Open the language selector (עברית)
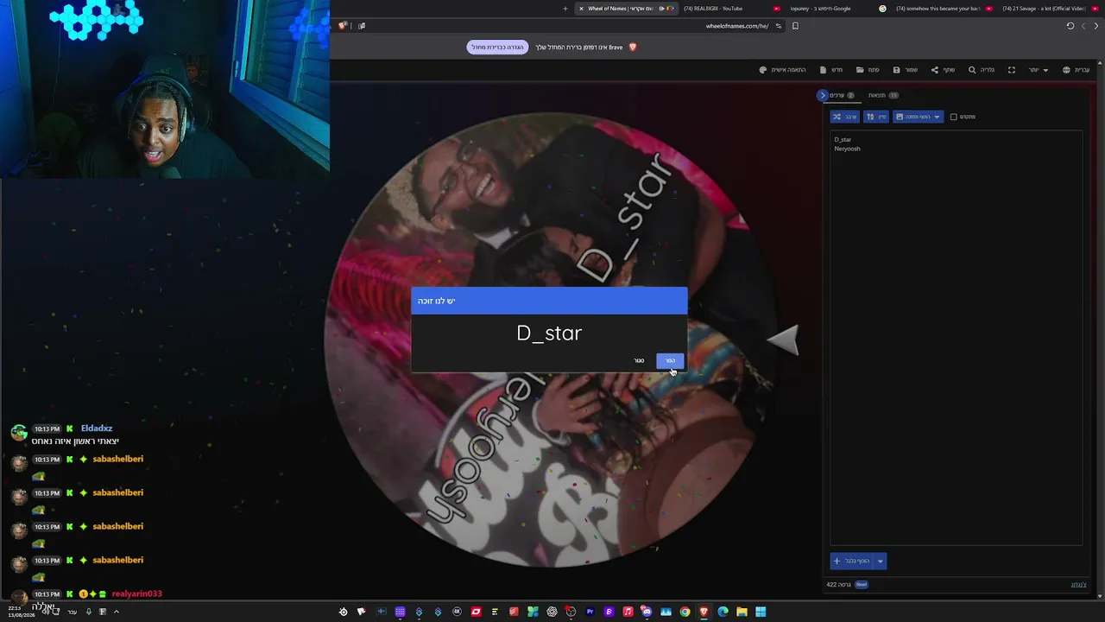The height and width of the screenshot is (622, 1105). 1077,70
